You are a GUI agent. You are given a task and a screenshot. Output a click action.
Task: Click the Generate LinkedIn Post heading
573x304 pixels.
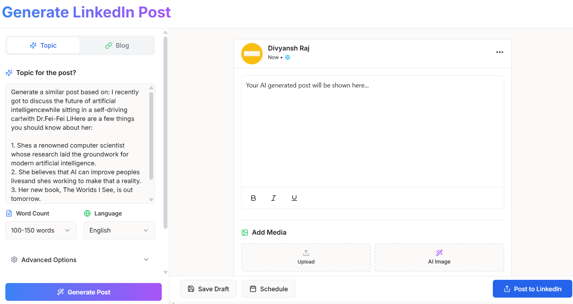[87, 12]
